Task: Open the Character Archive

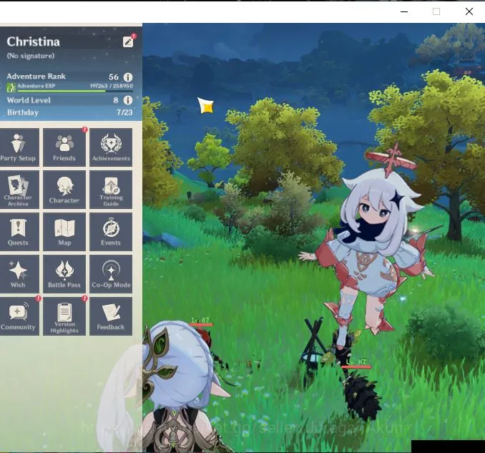Action: point(19,190)
